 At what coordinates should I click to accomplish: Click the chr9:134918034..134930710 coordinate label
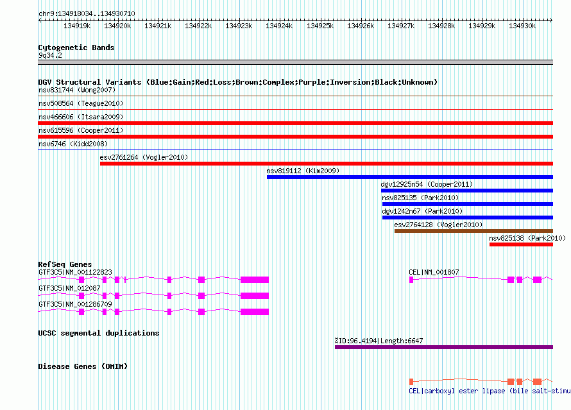tap(87, 13)
